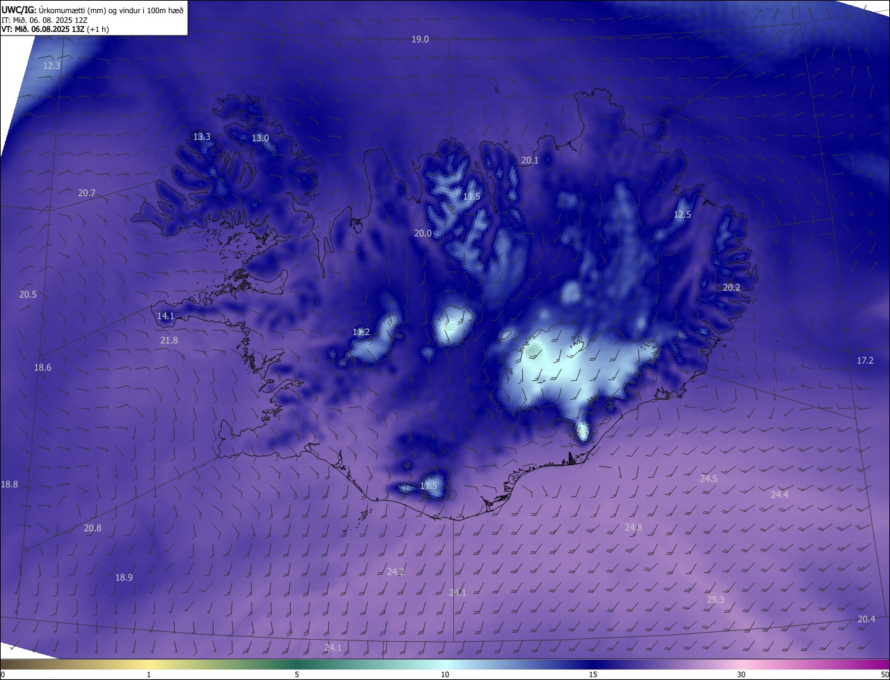
Task: Click the 9.2 value on the glacier
Action: coord(448,326)
